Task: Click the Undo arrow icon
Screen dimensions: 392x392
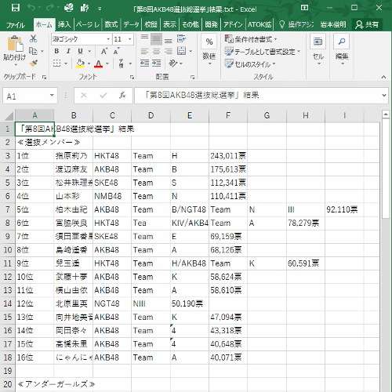Action: tap(31, 8)
